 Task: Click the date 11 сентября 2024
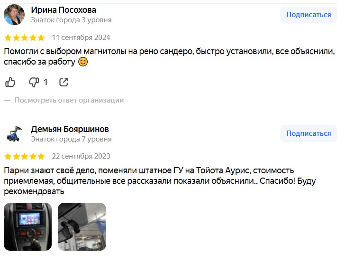coord(81,38)
